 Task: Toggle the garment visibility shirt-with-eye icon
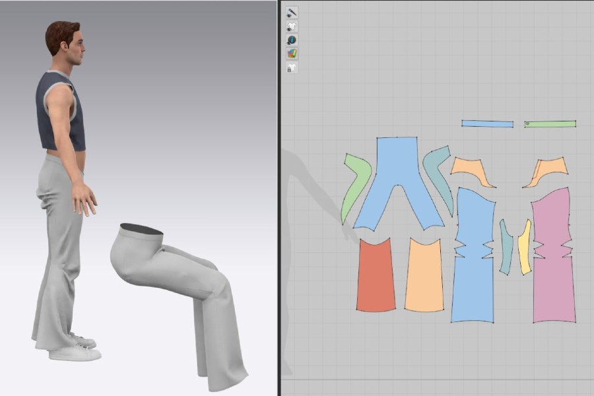(292, 26)
